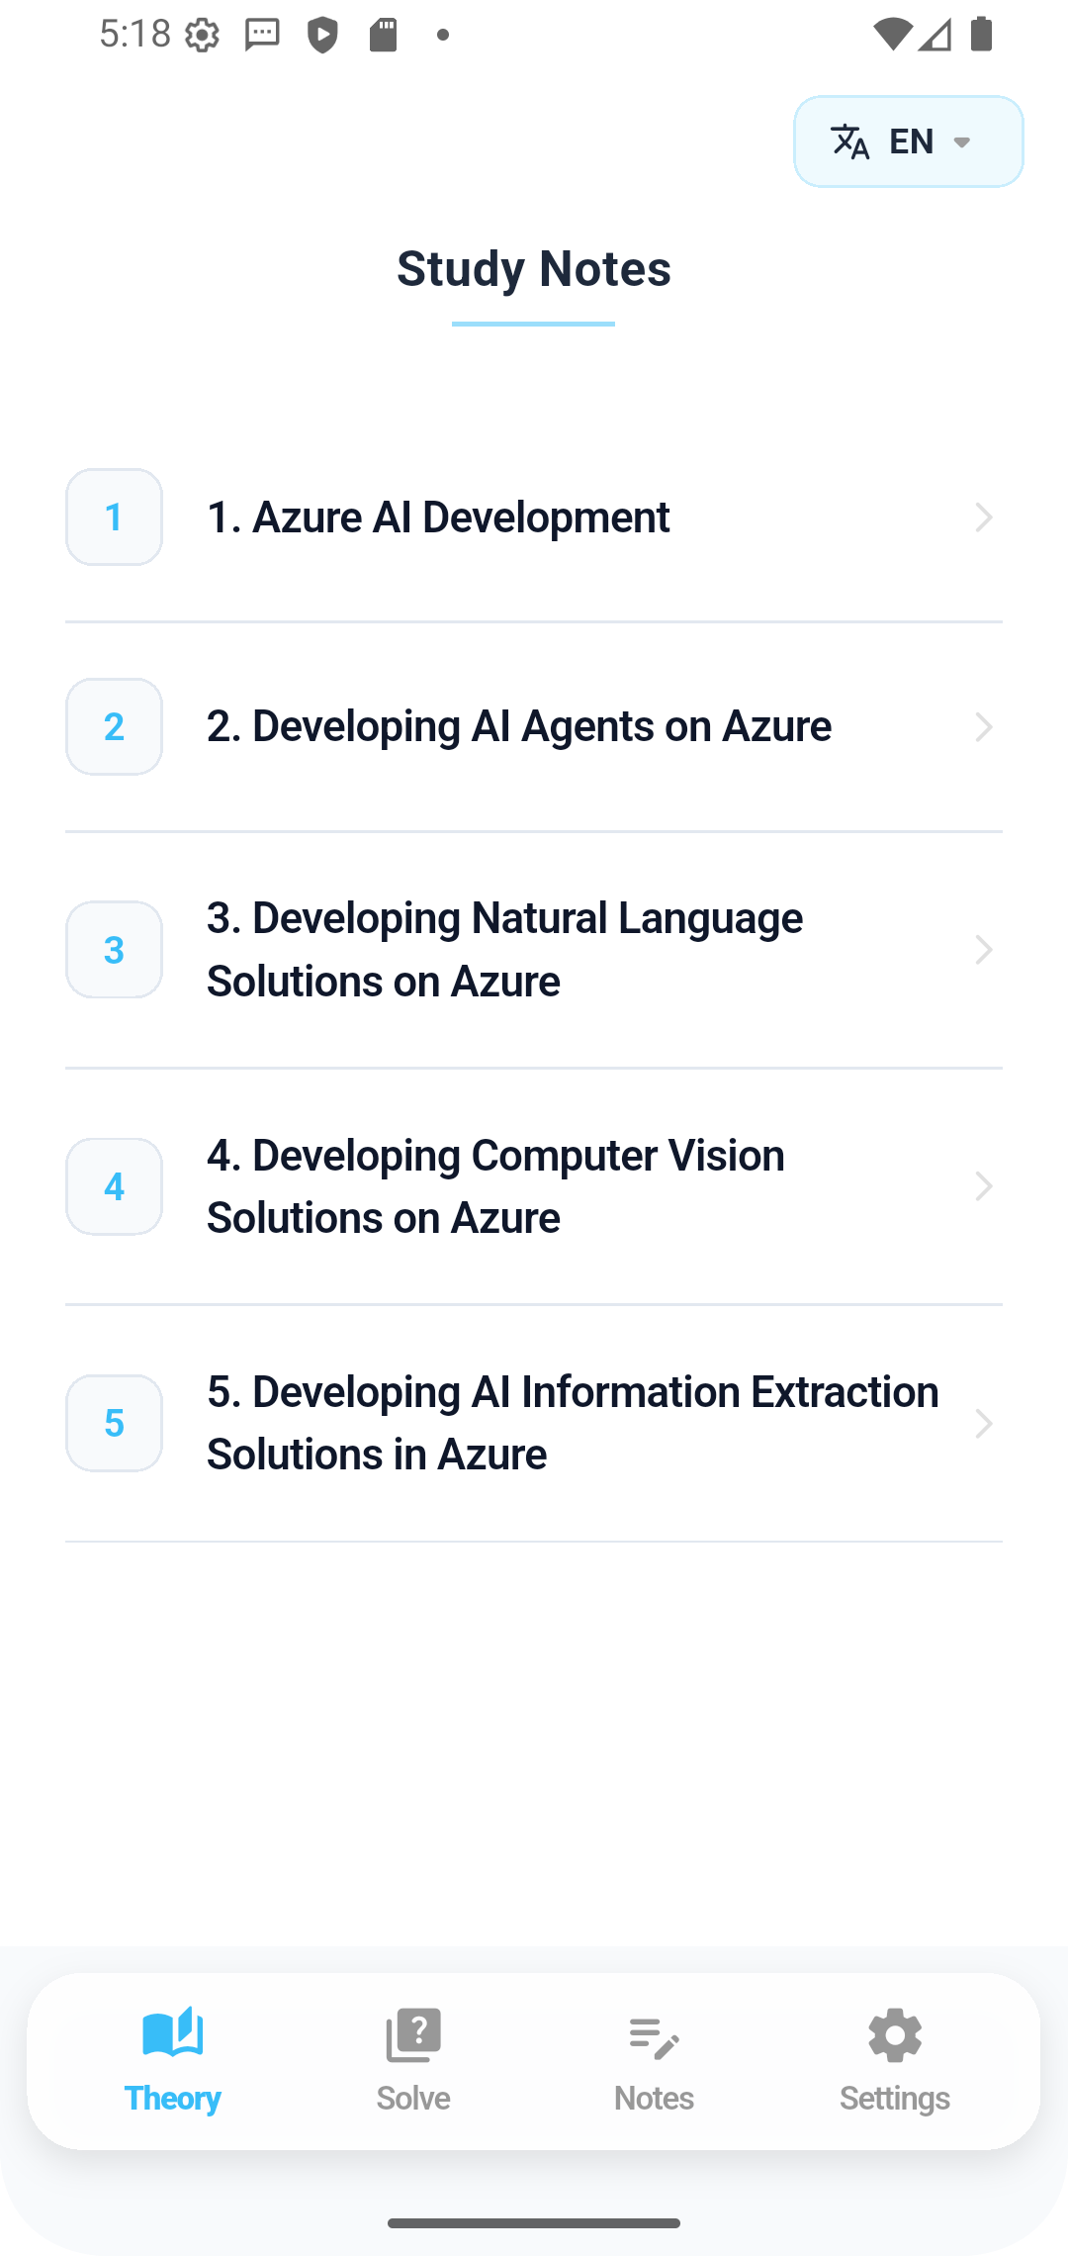The height and width of the screenshot is (2256, 1068).
Task: Tap the shield play icon in status bar
Action: [322, 36]
